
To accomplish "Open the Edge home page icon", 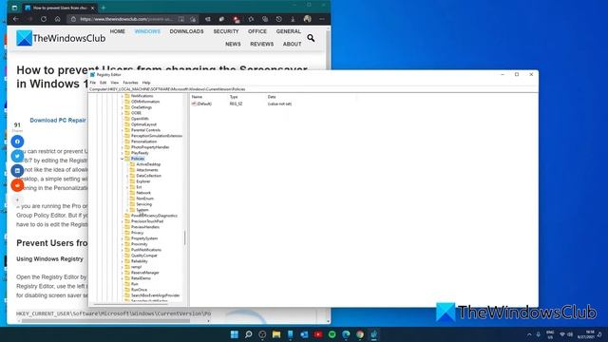I will (57, 19).
